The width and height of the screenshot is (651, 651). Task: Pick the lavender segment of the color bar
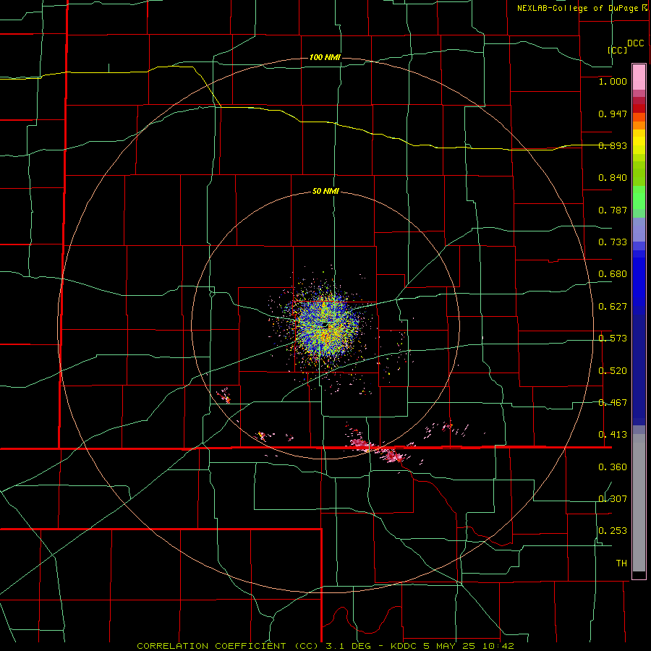tap(639, 230)
